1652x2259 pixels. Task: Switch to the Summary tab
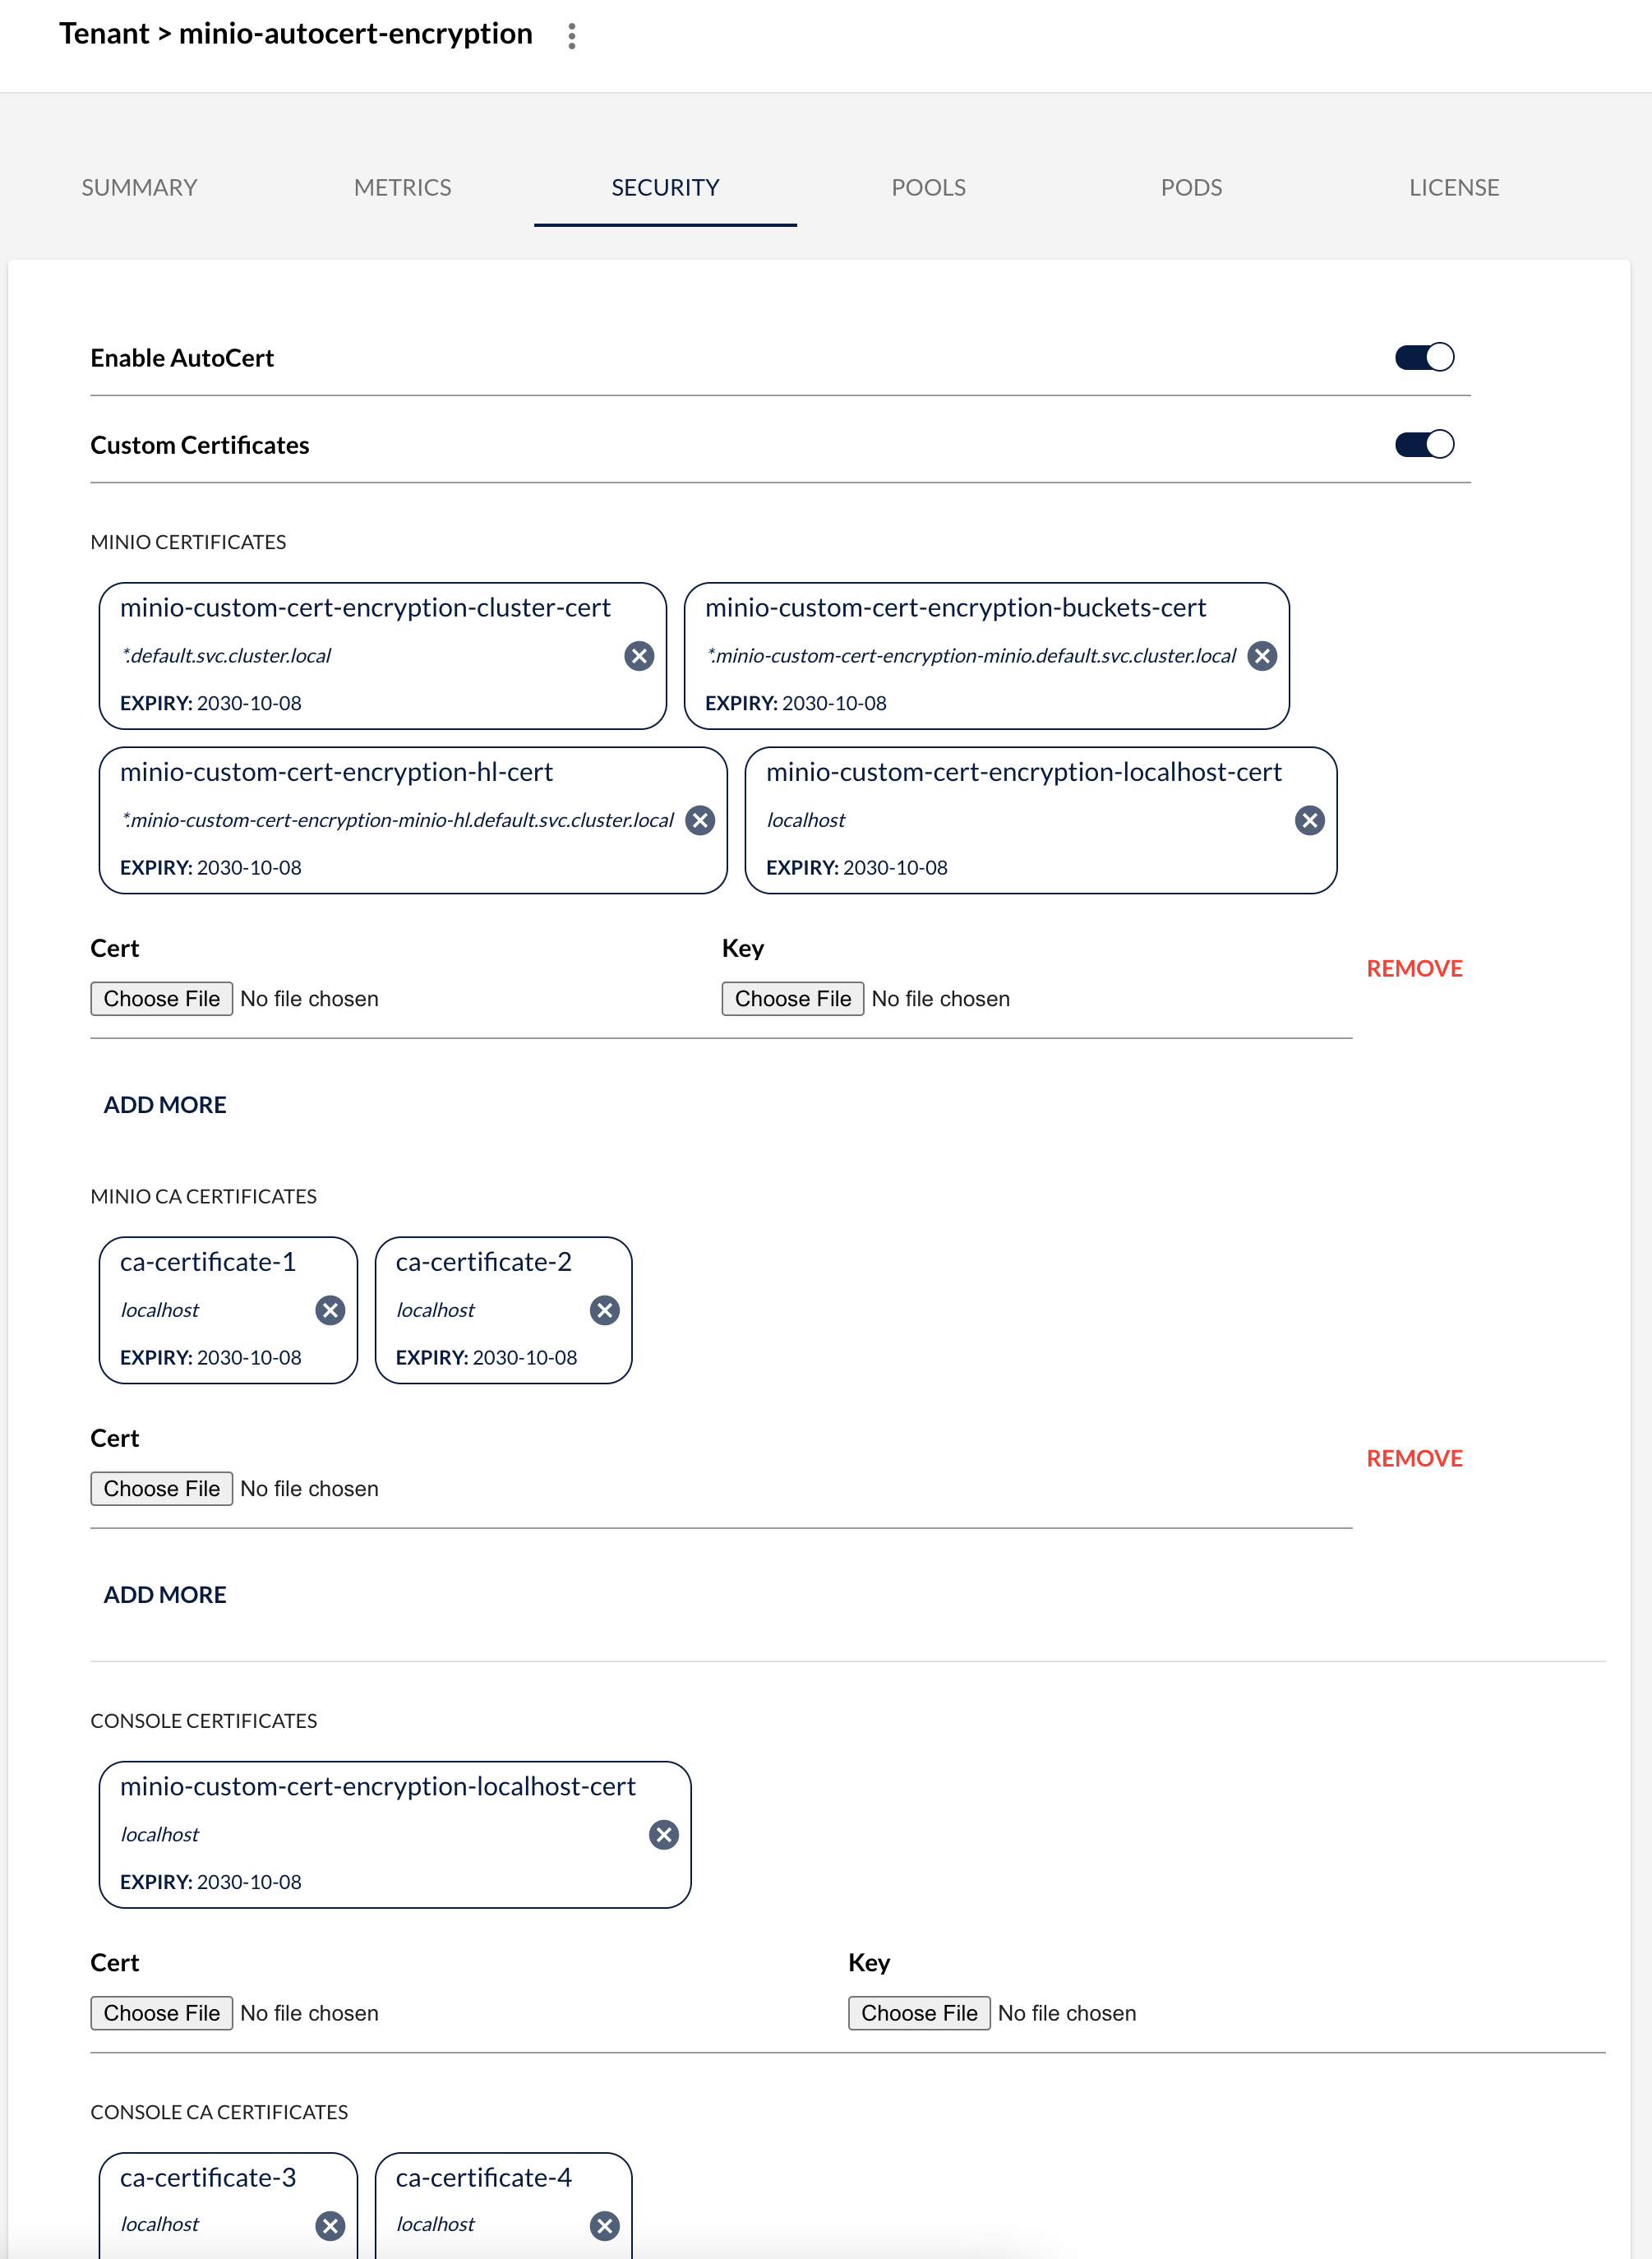[139, 187]
